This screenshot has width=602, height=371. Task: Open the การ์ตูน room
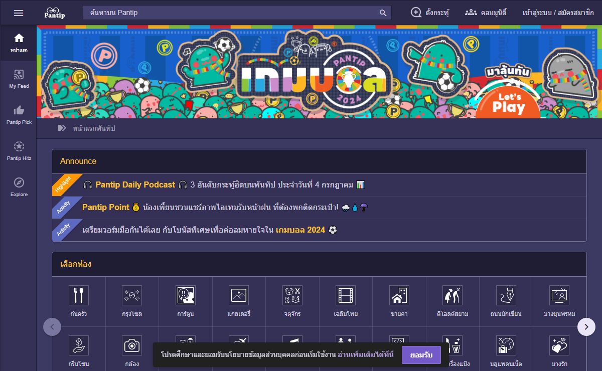[x=186, y=301]
